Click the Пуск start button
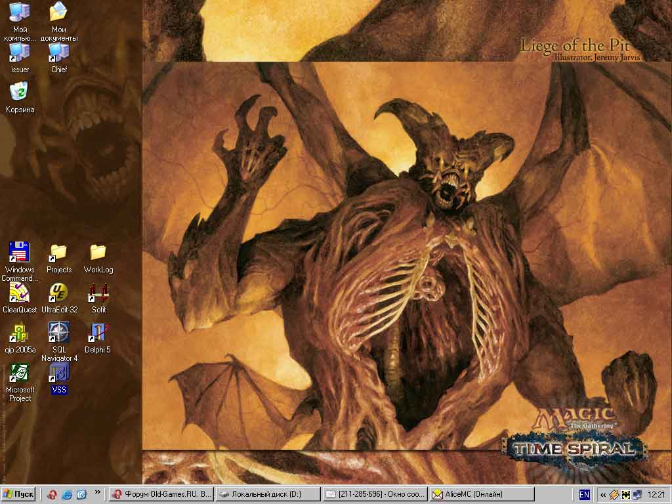The height and width of the screenshot is (504, 672). coord(18,494)
